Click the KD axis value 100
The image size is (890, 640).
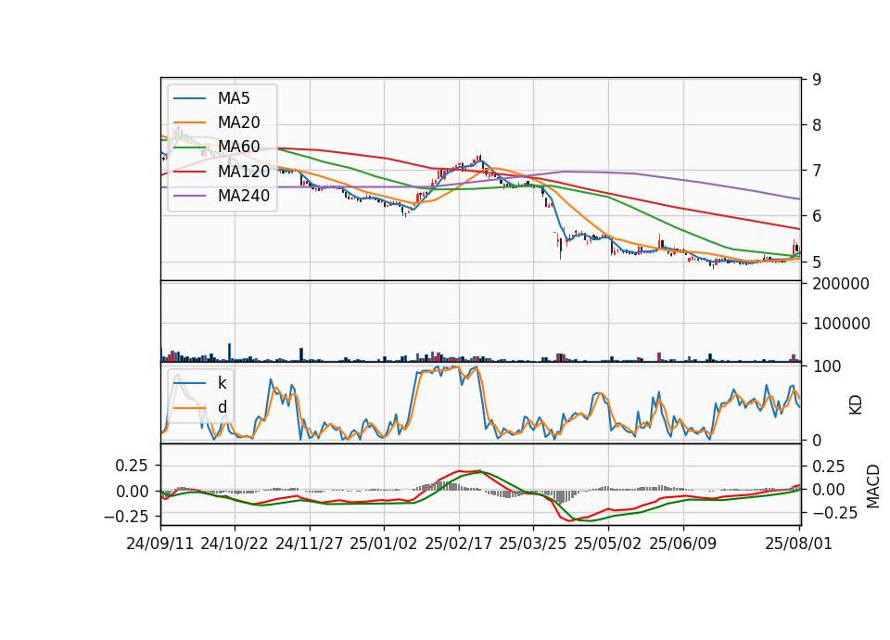(826, 367)
